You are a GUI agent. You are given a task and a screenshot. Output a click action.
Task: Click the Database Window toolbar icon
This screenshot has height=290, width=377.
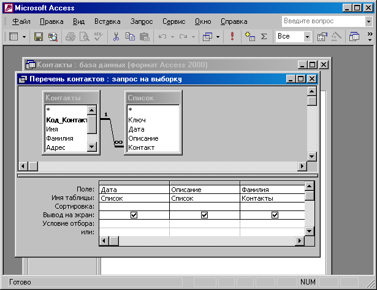pos(354,37)
